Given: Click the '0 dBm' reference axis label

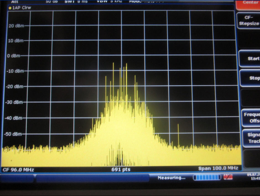Looking at the screenshot, I should [14, 56].
